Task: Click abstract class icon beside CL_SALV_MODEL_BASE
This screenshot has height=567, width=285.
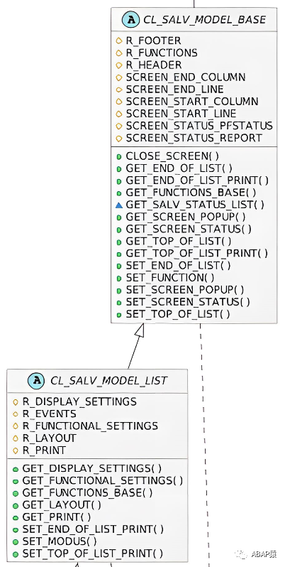Action: [x=130, y=19]
